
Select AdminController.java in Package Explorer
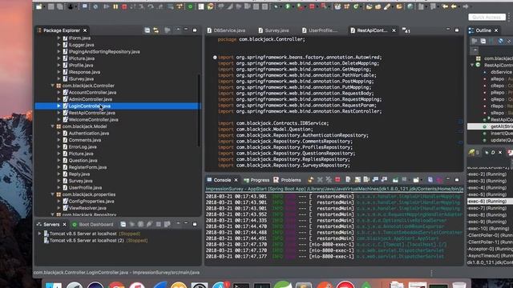pyautogui.click(x=91, y=99)
